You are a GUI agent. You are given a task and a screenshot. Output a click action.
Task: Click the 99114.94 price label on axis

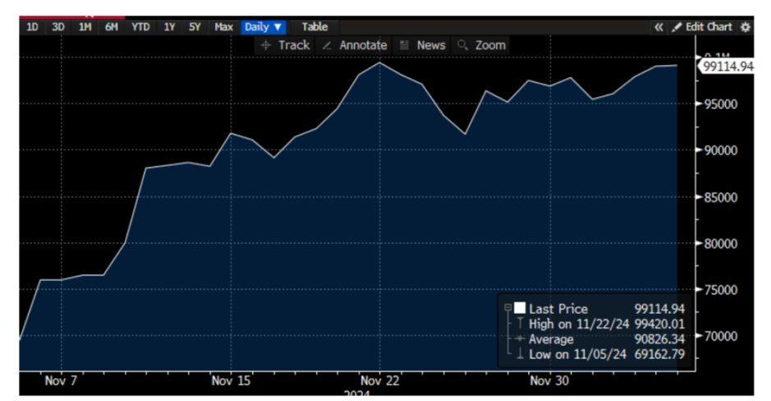pos(727,67)
